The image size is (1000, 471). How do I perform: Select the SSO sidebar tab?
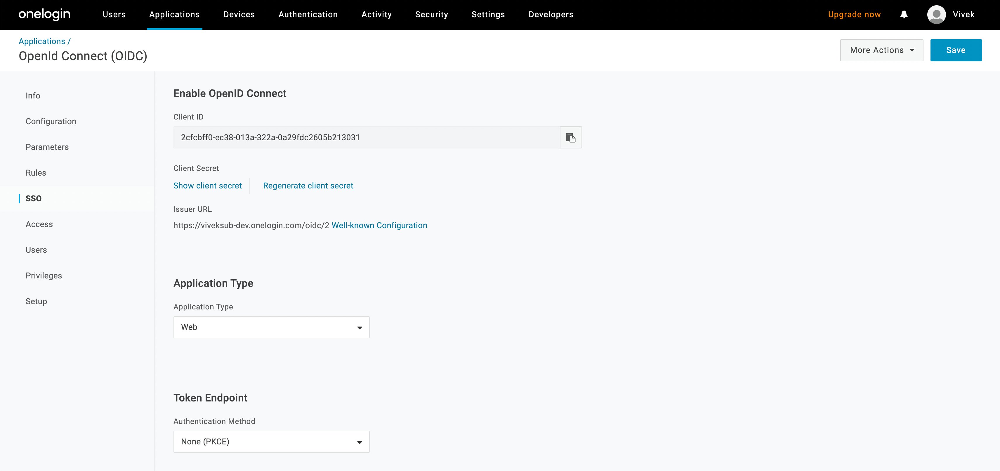33,198
